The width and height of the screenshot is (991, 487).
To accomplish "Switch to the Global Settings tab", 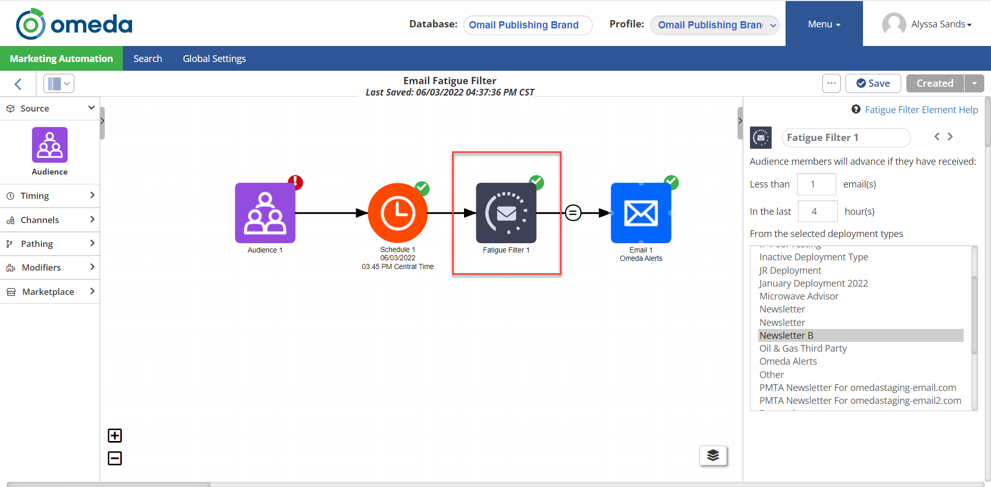I will pyautogui.click(x=214, y=59).
